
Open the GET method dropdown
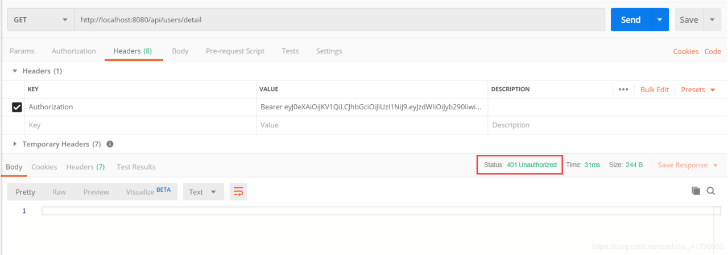[x=40, y=19]
